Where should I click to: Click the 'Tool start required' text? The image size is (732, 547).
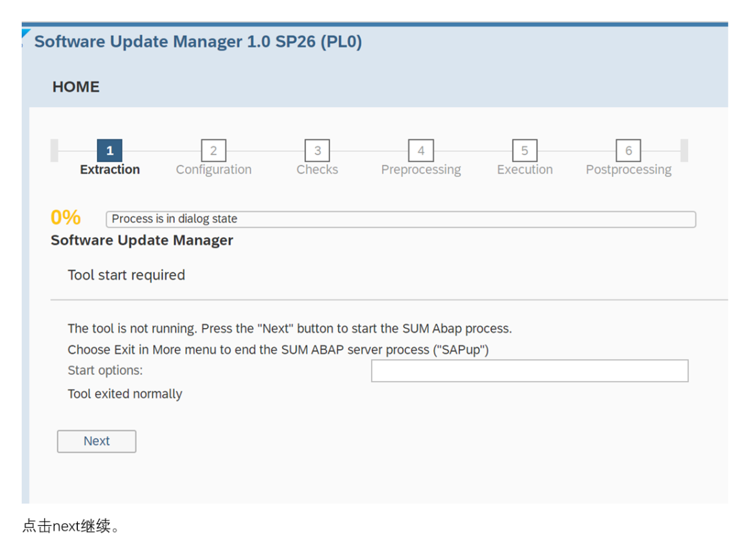[127, 275]
